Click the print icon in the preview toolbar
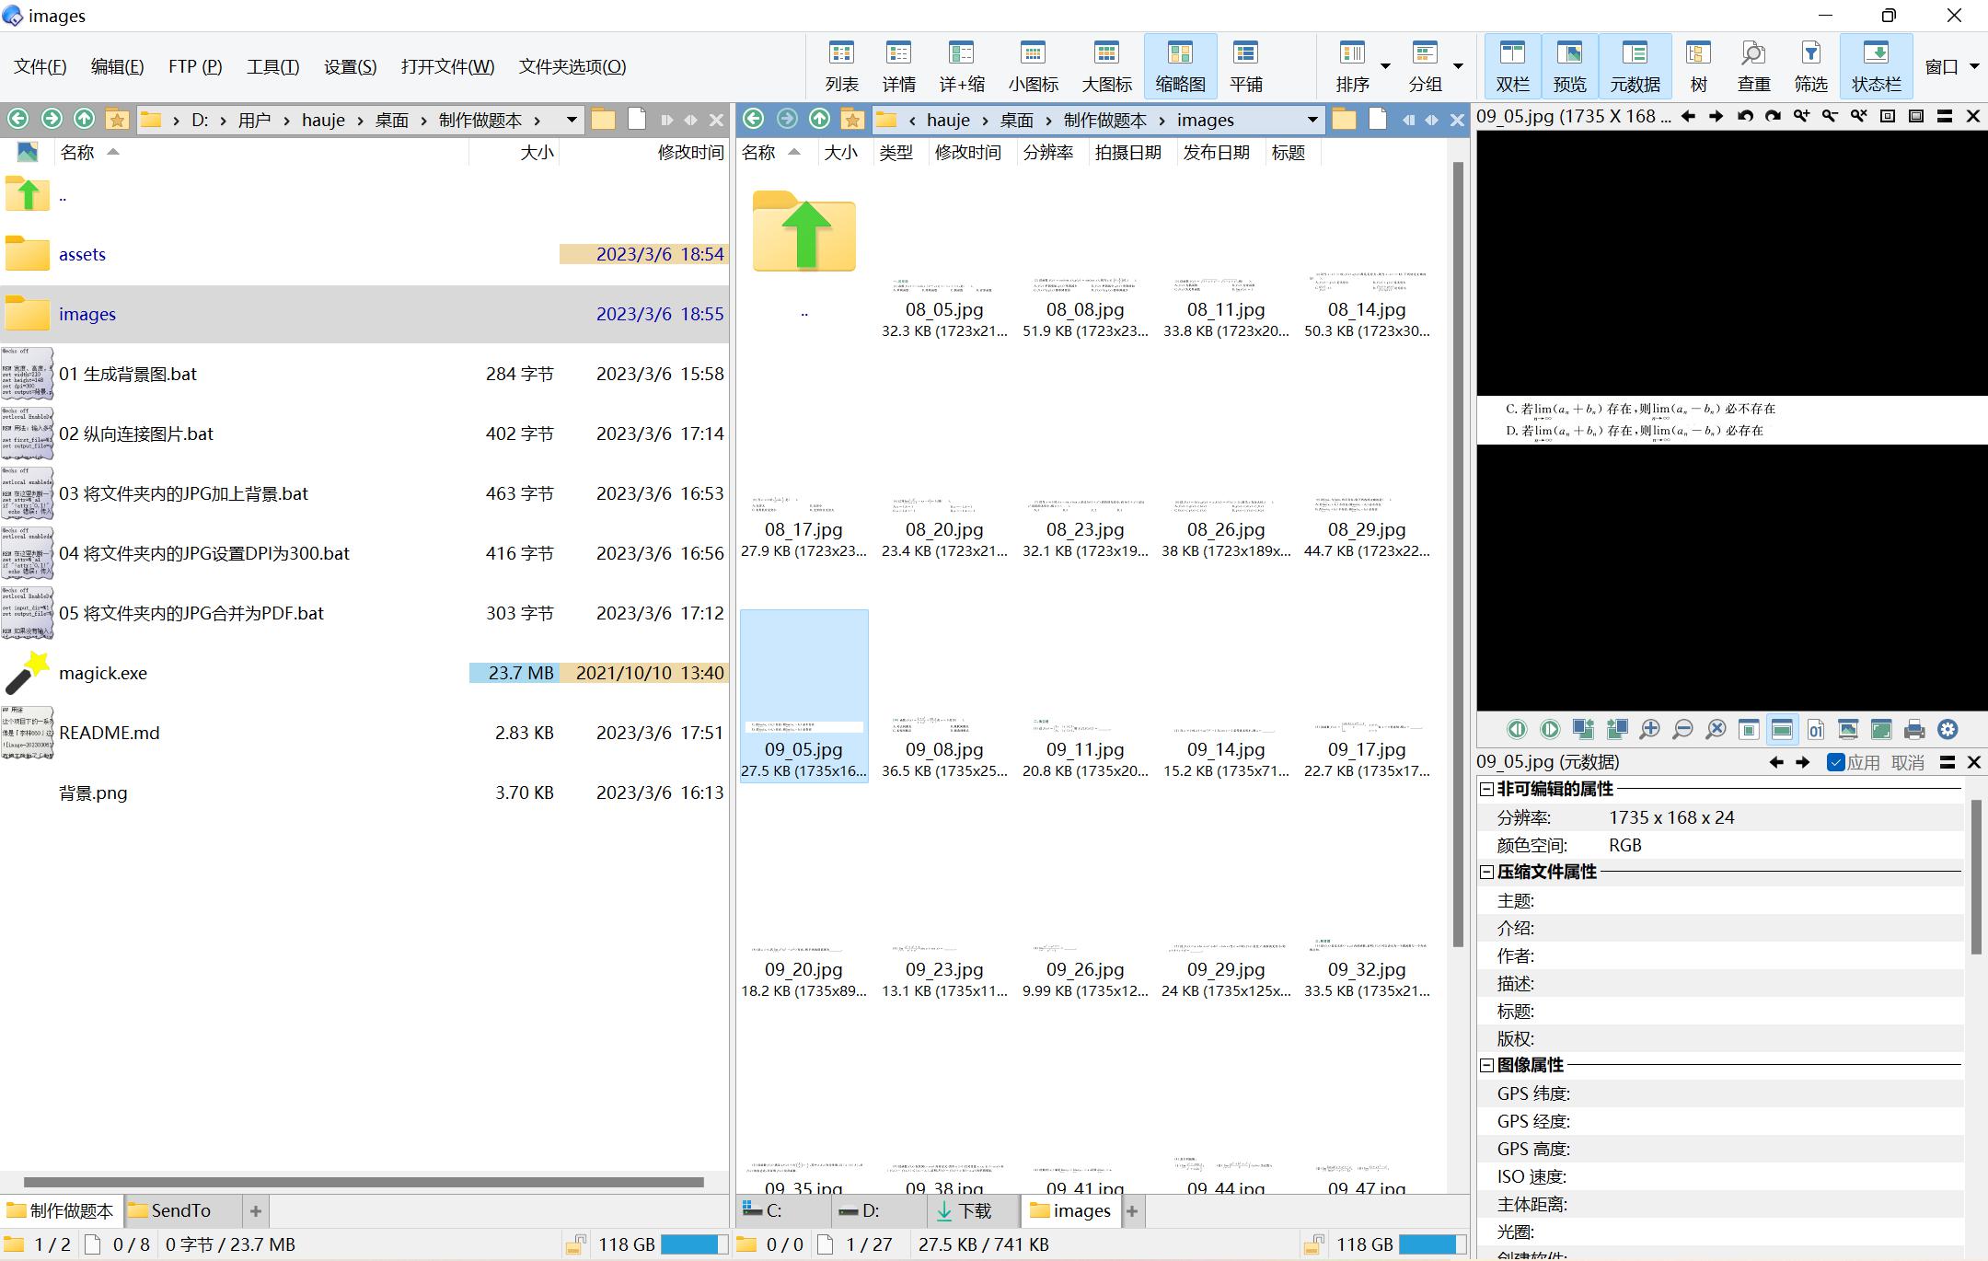1988x1261 pixels. [x=1914, y=730]
